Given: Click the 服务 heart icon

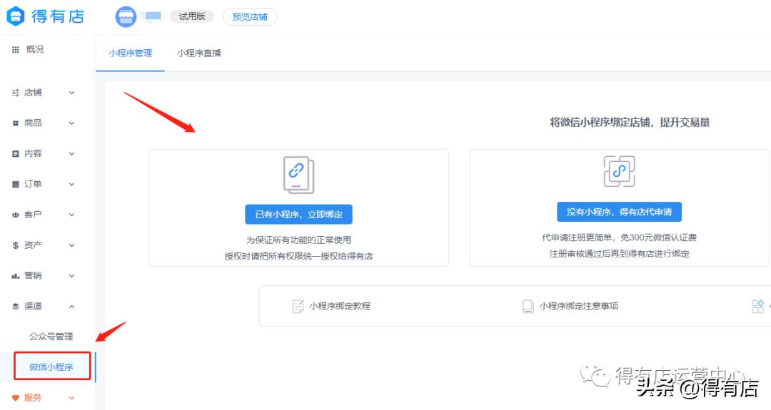Looking at the screenshot, I should [x=15, y=398].
